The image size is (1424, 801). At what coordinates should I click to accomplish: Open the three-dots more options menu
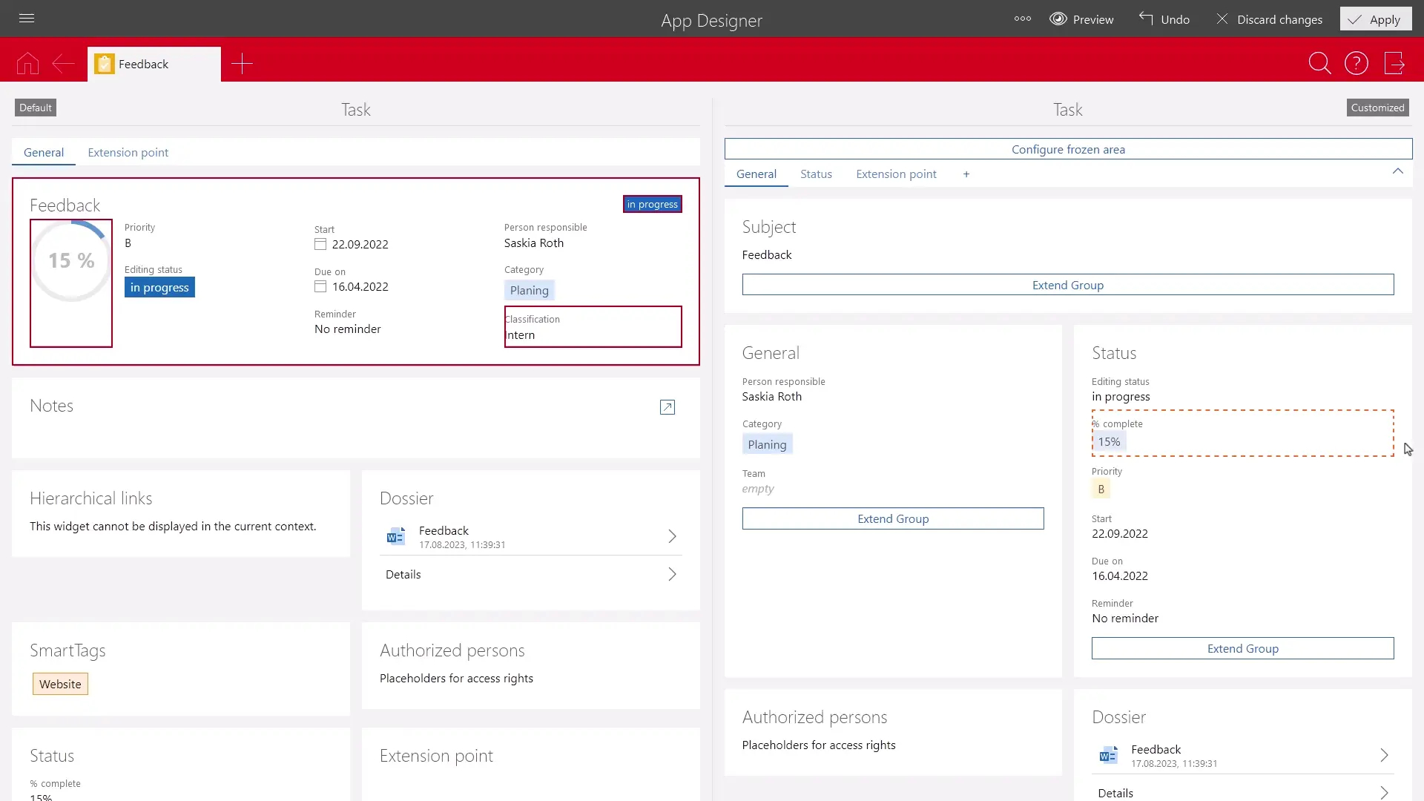pos(1023,19)
